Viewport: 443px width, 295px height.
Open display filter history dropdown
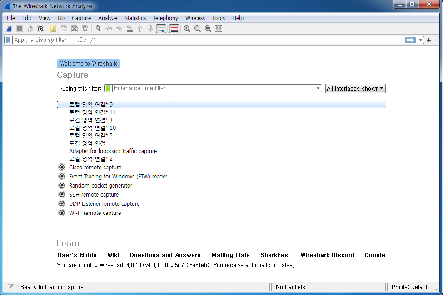point(420,40)
